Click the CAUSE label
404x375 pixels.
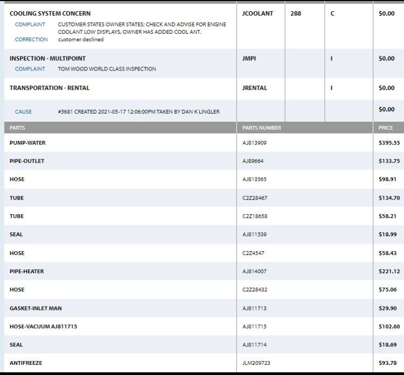coord(23,112)
